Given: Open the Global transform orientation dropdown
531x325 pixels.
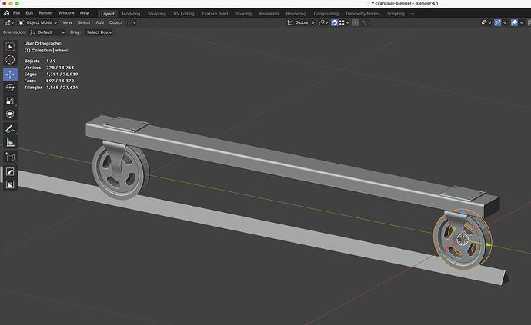Looking at the screenshot, I should coord(301,22).
